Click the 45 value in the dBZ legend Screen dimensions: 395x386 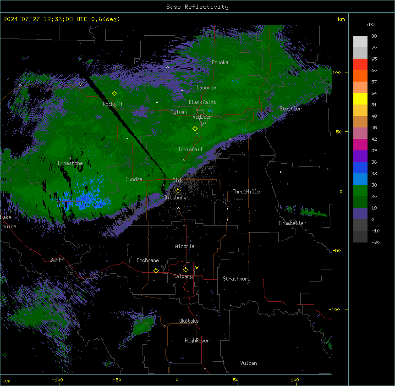pyautogui.click(x=374, y=128)
